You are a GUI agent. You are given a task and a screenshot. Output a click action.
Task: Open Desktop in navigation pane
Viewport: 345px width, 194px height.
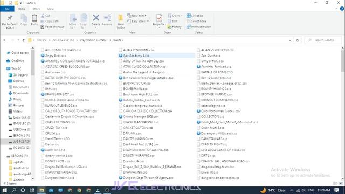tap(16, 81)
